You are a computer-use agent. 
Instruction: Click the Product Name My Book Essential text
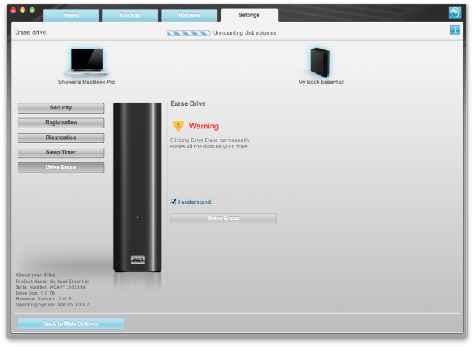pyautogui.click(x=52, y=281)
